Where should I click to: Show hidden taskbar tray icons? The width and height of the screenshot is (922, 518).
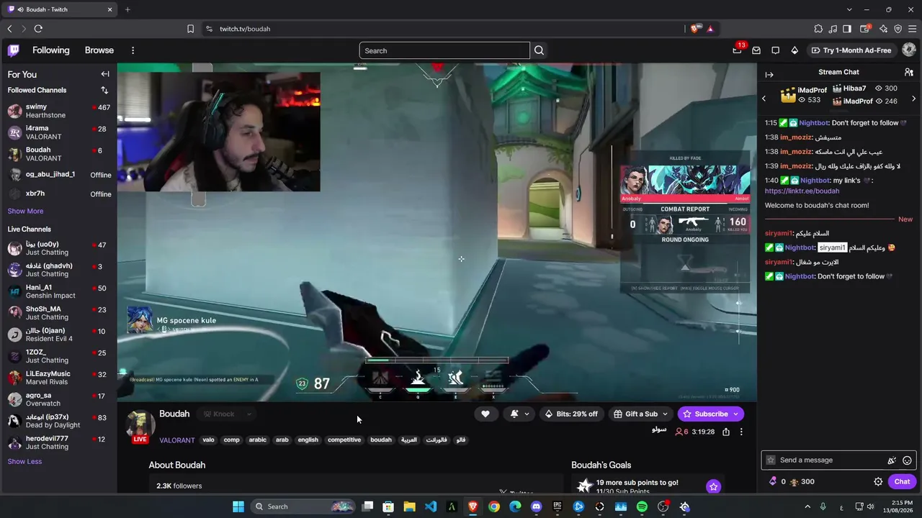(807, 506)
